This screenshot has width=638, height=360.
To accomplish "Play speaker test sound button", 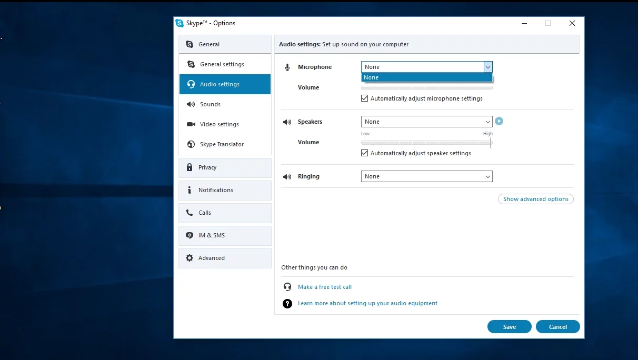I will [499, 121].
